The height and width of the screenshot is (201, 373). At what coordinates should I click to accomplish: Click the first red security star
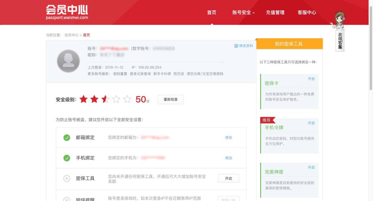84,99
